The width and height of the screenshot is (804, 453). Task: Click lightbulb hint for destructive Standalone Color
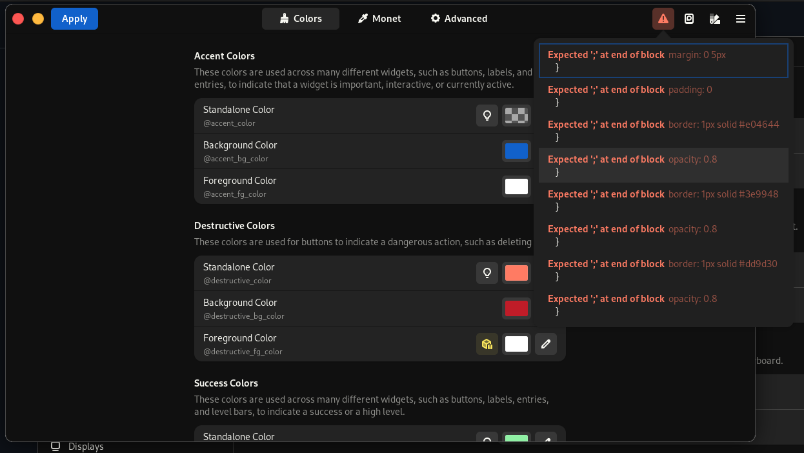(487, 273)
